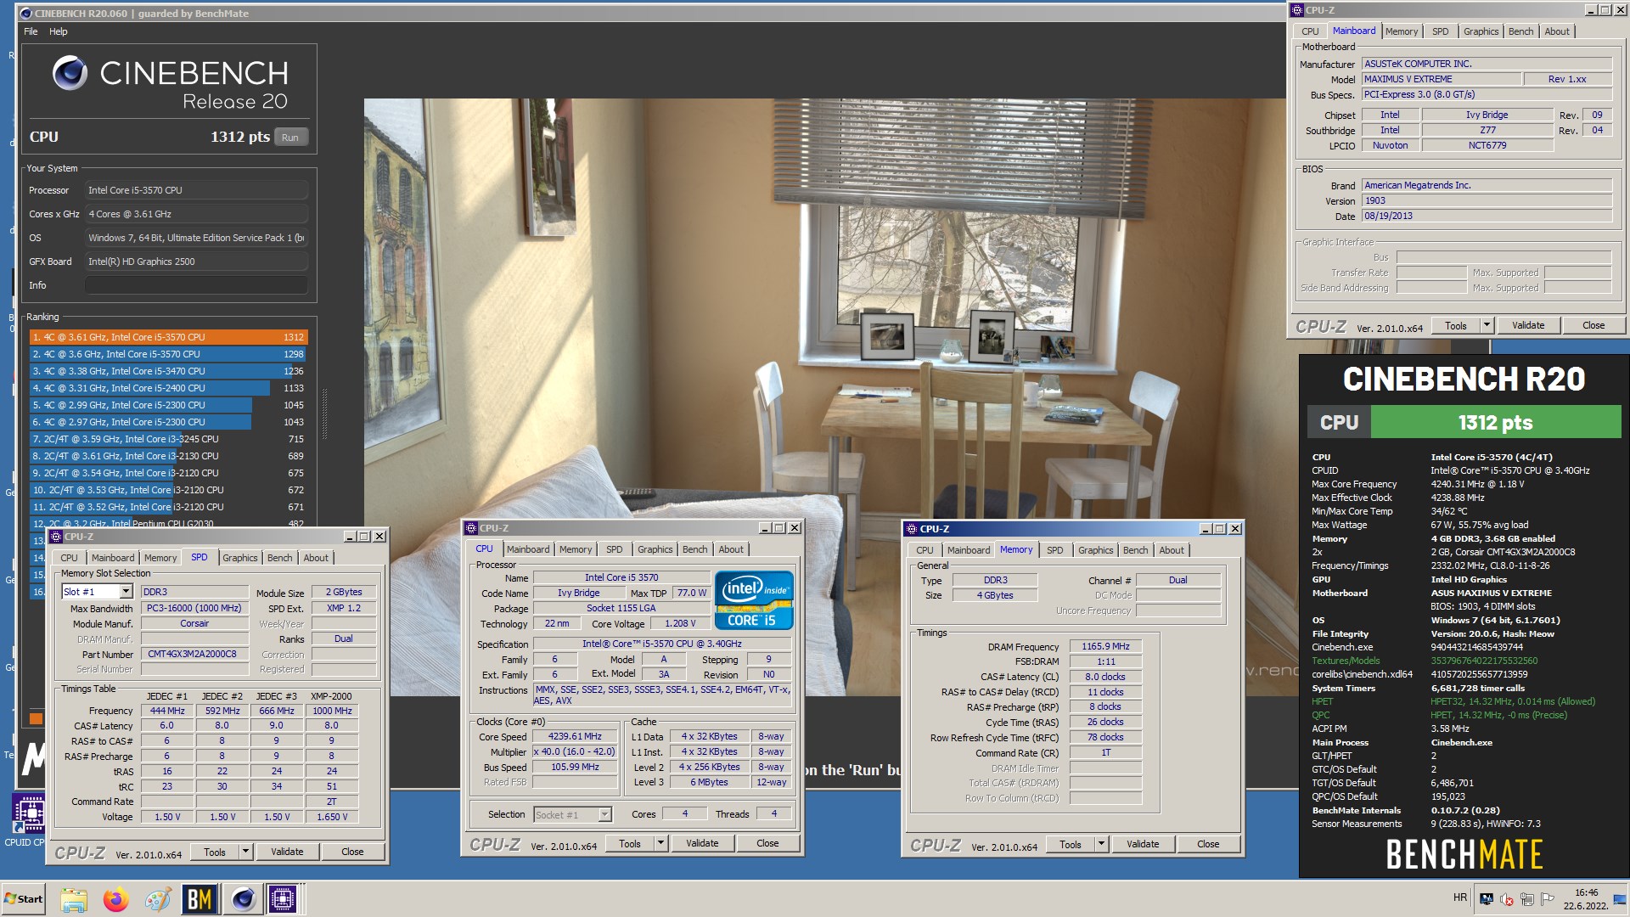1630x917 pixels.
Task: Click the muted volume tray icon
Action: click(1507, 899)
